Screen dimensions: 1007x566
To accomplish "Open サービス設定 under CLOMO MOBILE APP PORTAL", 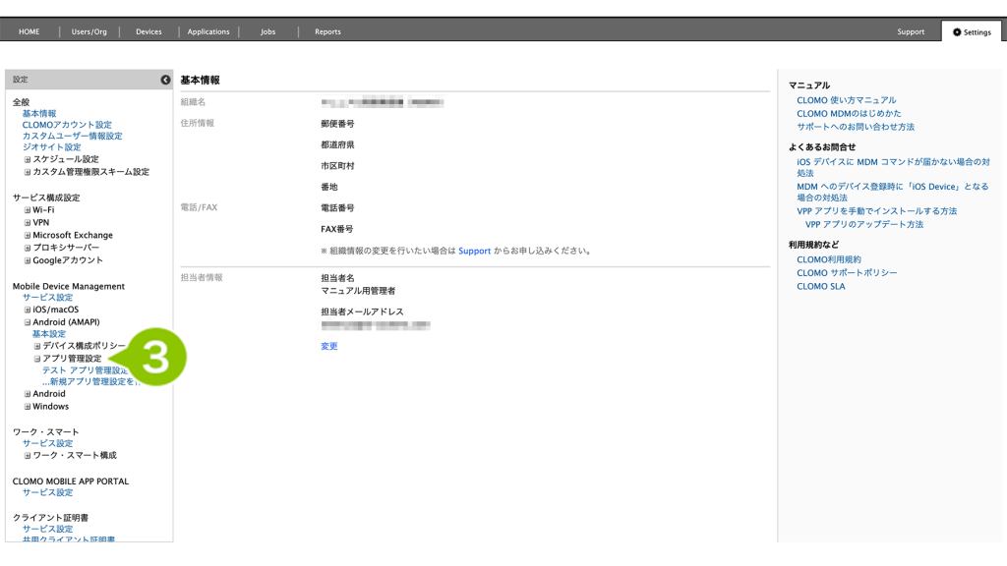I will pos(47,492).
